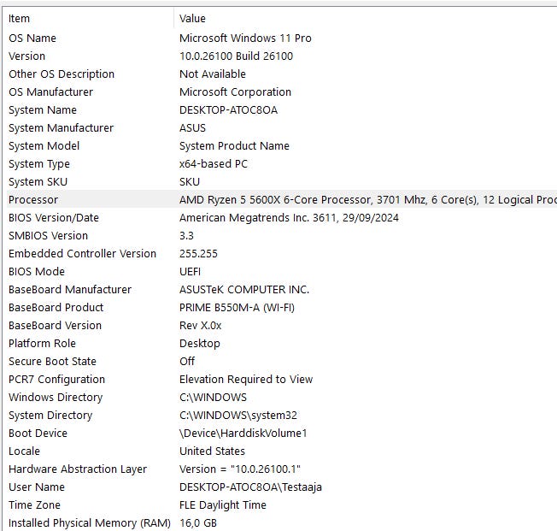Screen dimensions: 557x531
Task: Select the highlighted Processor row label
Action: coord(33,200)
